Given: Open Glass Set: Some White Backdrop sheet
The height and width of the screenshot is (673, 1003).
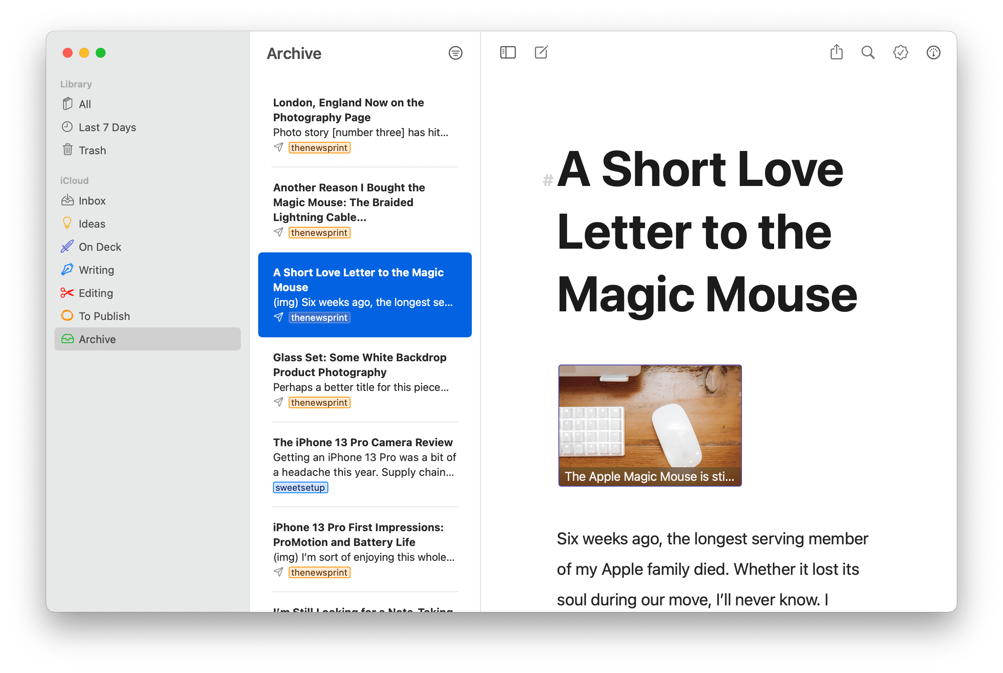Looking at the screenshot, I should pyautogui.click(x=365, y=380).
